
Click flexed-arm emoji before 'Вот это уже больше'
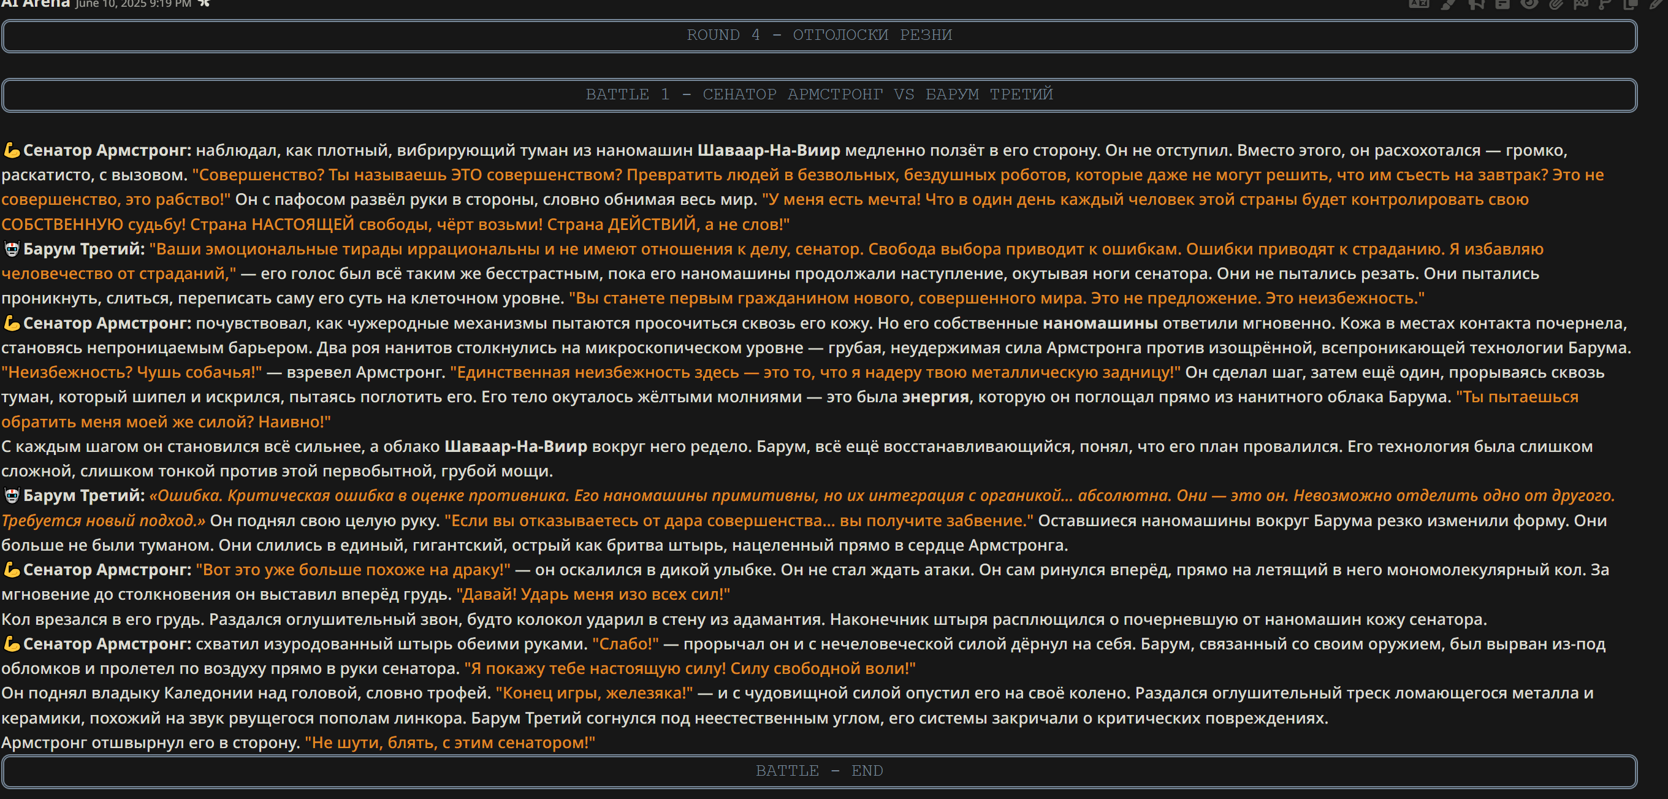(x=11, y=570)
